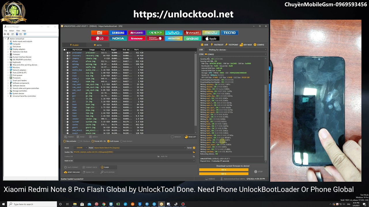Toggle the Skip preloader option
Image resolution: width=369 pixels, height=207 pixels.
pyautogui.click(x=70, y=141)
